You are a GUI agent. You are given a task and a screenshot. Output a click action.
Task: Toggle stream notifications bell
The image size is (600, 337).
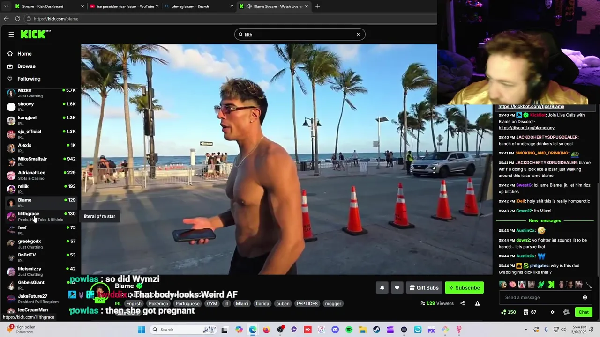pos(382,288)
